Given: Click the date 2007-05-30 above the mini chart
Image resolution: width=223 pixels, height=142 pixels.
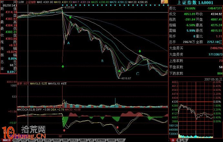Looking at the screenshot, I should click(211, 79).
